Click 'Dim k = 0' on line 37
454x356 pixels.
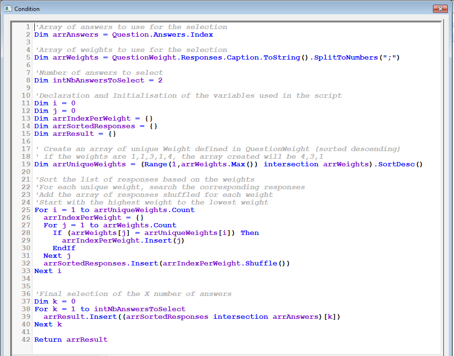[54, 301]
